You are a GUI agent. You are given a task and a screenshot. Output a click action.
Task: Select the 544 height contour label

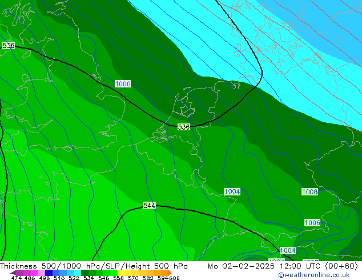(x=150, y=205)
